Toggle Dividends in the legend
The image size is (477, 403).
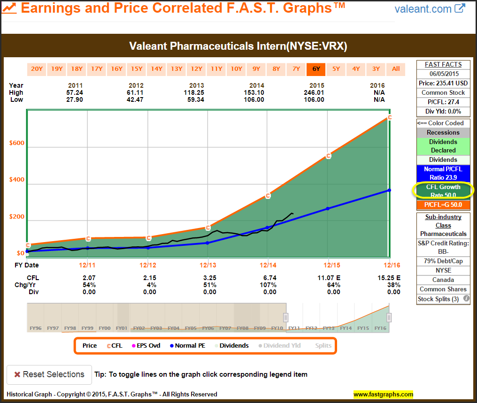tap(231, 346)
